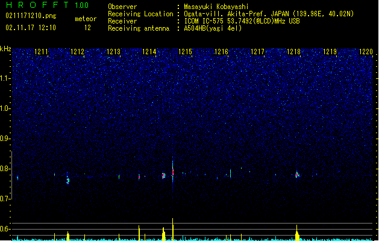Viewport: 379px width, 241px height.
Task: Click the red meteor echo below the 1218 label
Action: [297, 174]
